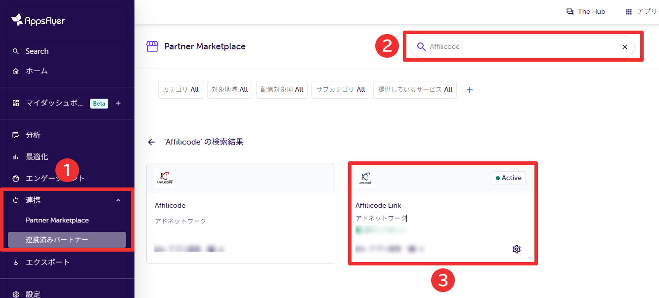Viewport: 659px width, 298px height.
Task: Open 最適化 section
Action: (37, 157)
